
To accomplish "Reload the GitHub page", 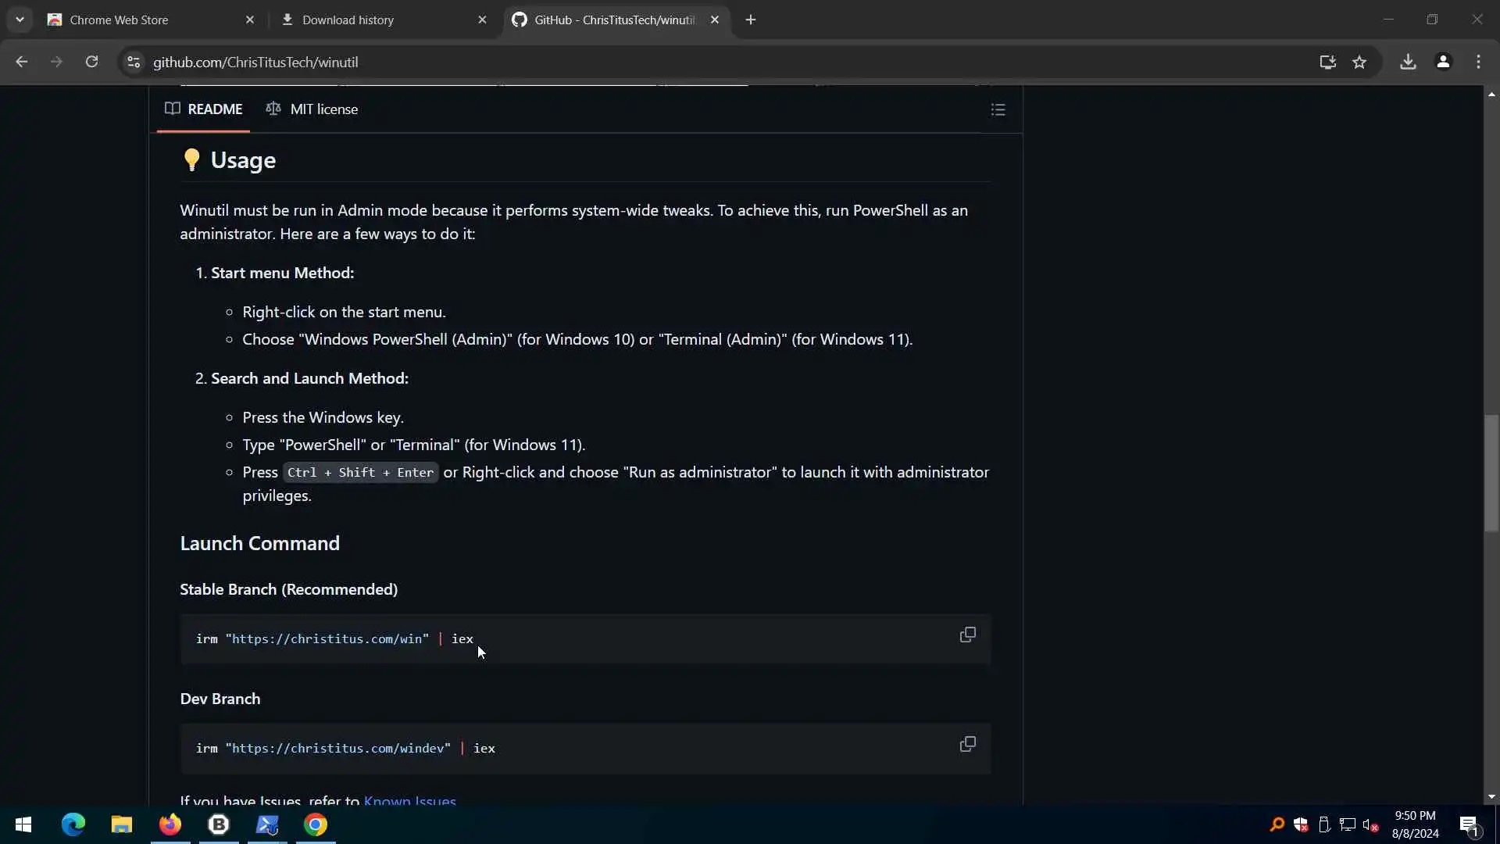I will point(91,62).
